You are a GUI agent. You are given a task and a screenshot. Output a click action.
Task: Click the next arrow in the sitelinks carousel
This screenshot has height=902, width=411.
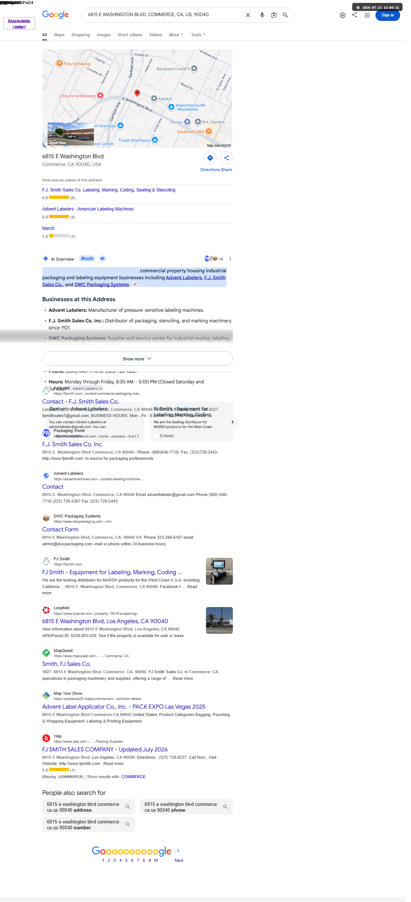(233, 422)
